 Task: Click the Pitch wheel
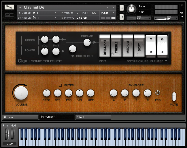point(7,135)
